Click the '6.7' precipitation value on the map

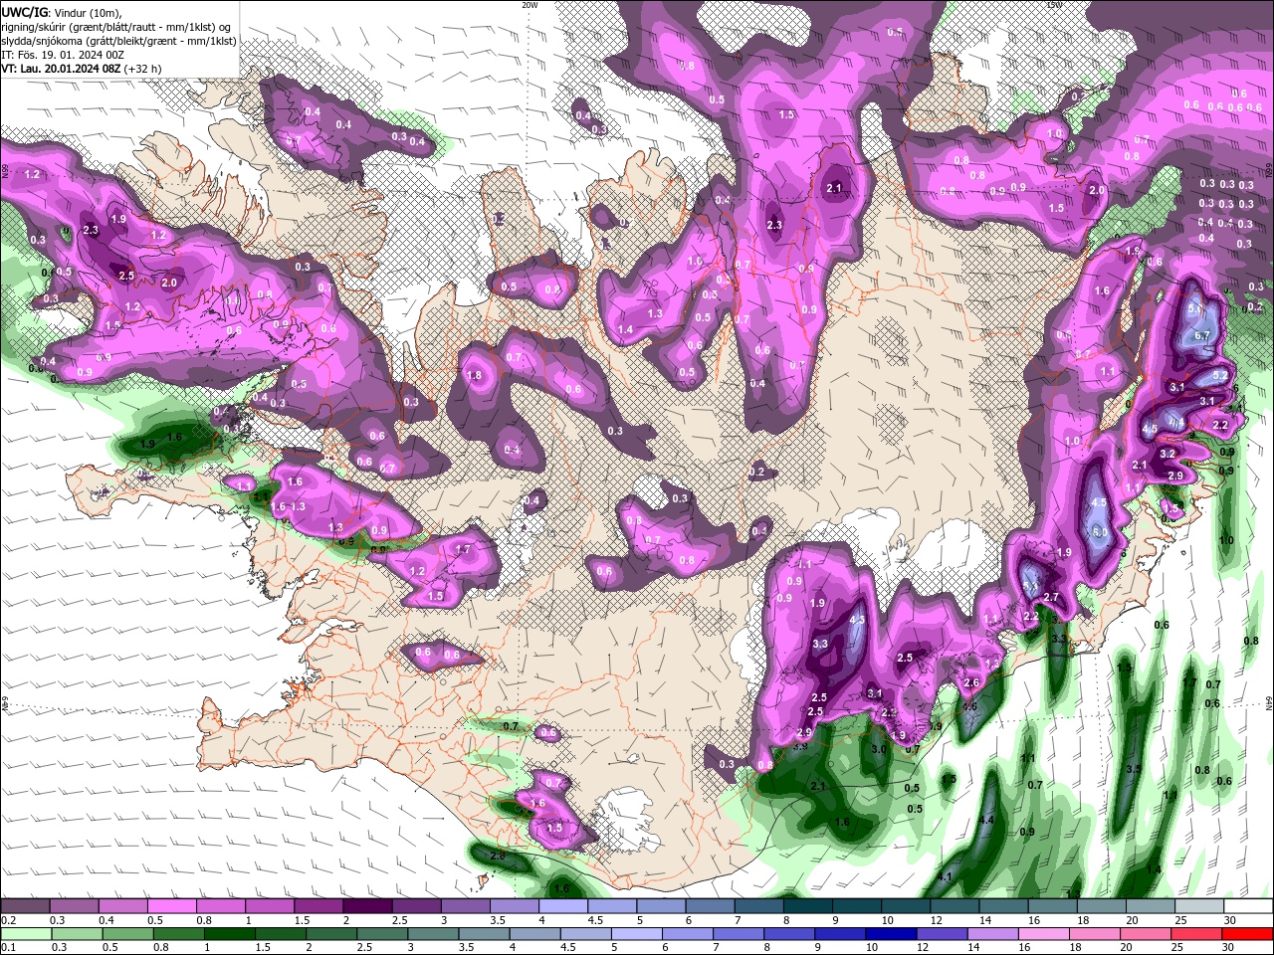(1201, 336)
